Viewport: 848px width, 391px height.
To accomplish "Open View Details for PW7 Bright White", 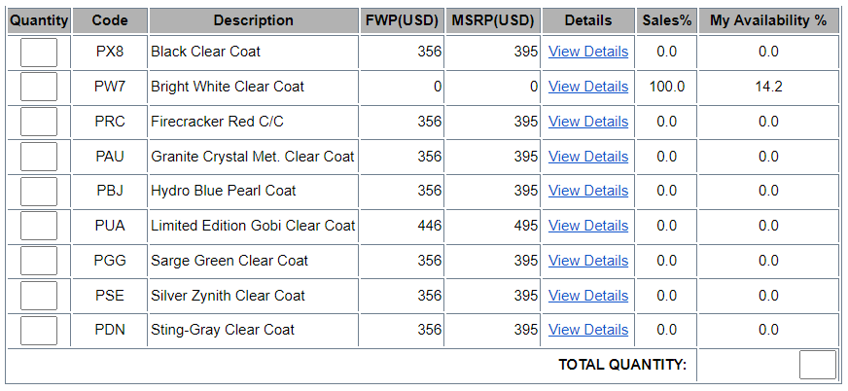I will coord(588,87).
